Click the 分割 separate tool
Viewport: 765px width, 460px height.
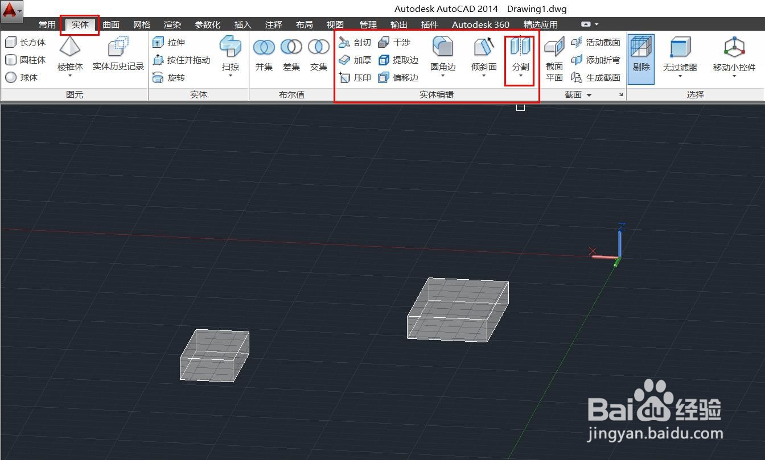(520, 53)
